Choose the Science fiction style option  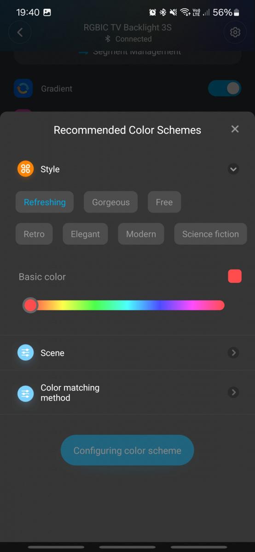coord(210,234)
